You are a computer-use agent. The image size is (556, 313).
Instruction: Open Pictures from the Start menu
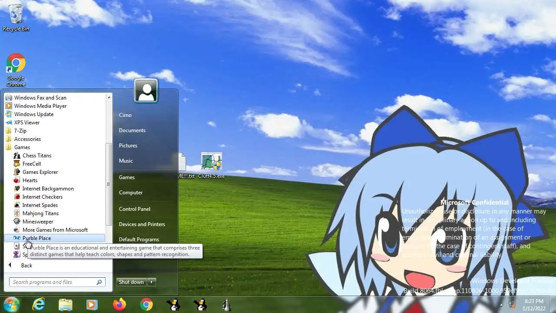coord(128,146)
